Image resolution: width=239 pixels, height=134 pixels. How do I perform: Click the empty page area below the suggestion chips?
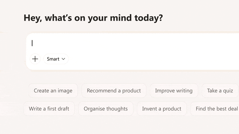point(119,126)
